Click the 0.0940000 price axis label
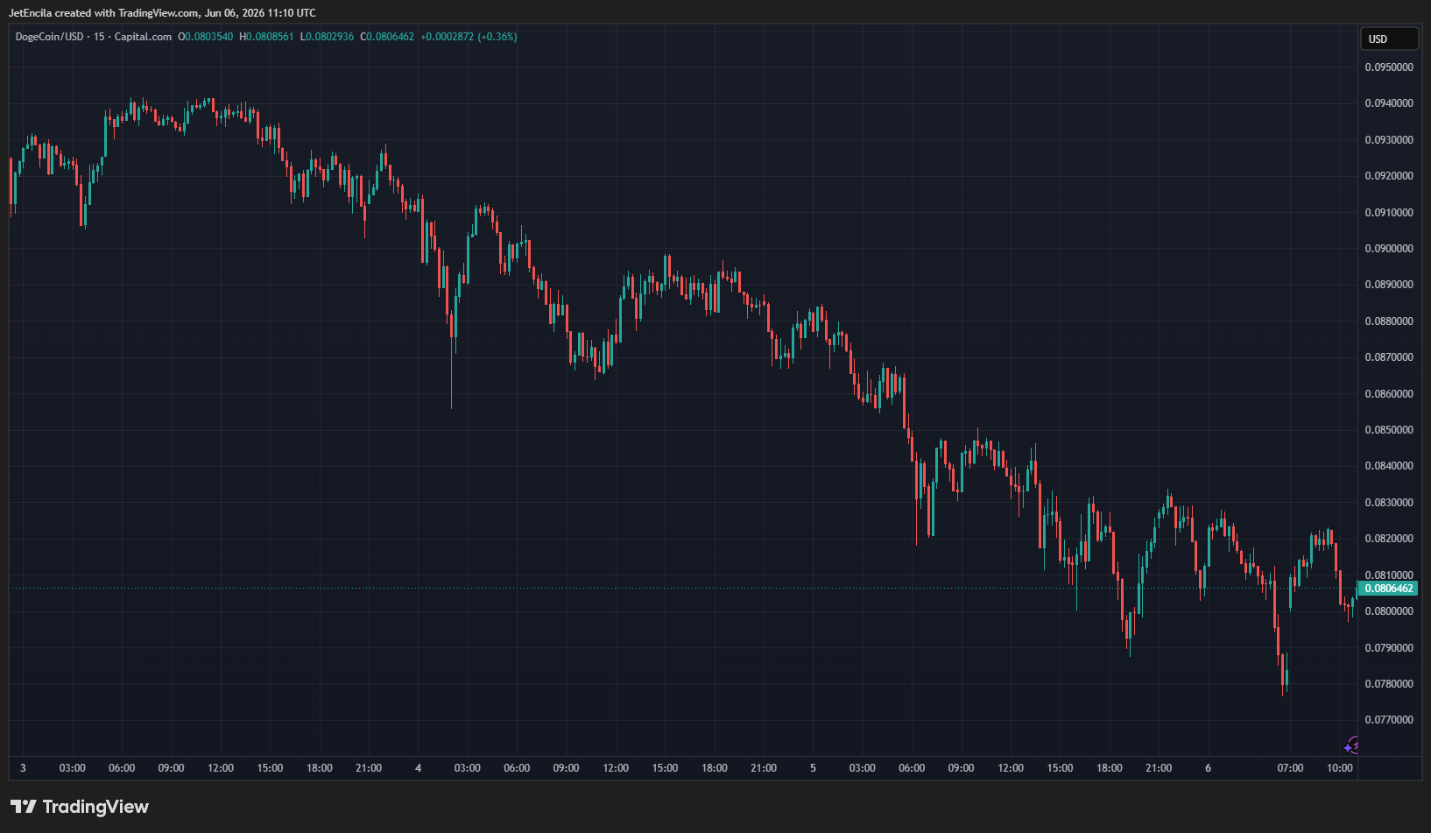This screenshot has height=833, width=1431. click(x=1389, y=103)
